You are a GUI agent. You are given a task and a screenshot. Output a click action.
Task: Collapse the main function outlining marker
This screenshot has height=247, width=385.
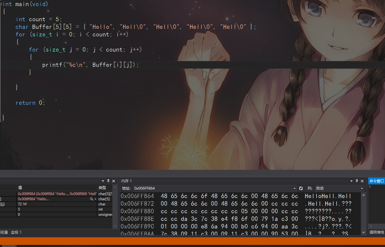tap(1, 4)
